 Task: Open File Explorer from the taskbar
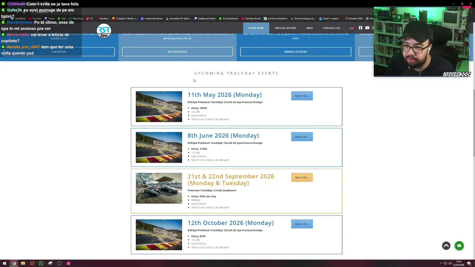(x=23, y=263)
